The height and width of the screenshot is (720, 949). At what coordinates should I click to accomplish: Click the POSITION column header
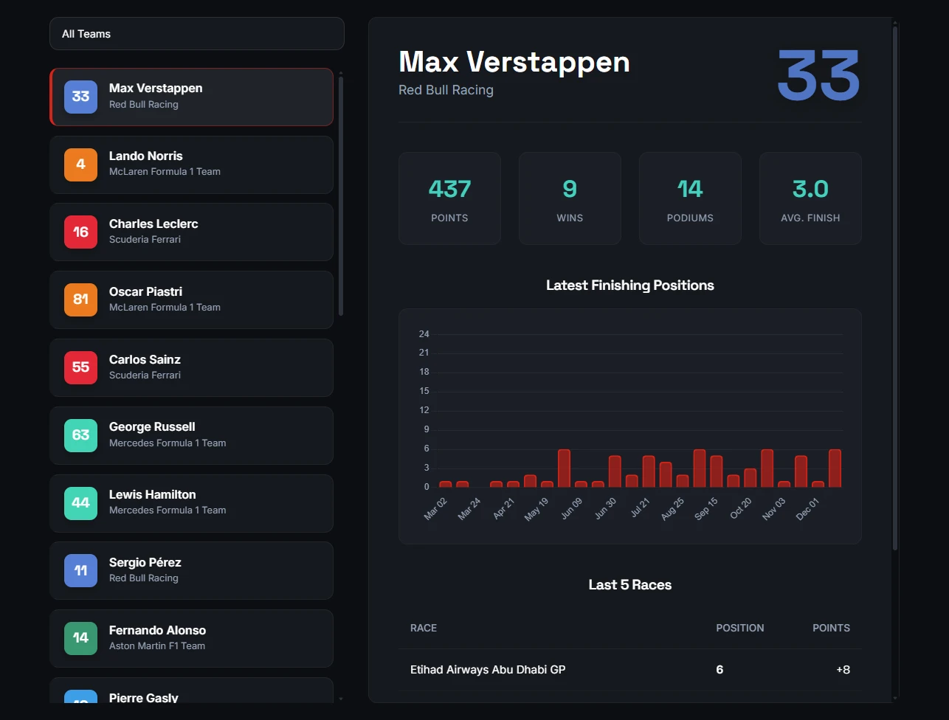pos(740,628)
